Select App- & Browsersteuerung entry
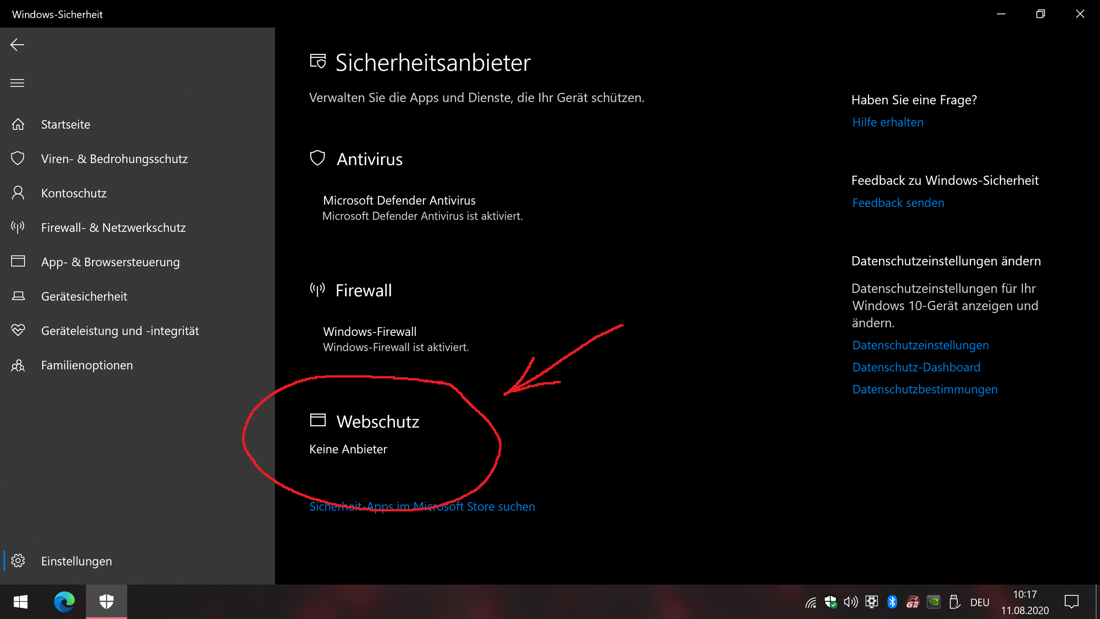This screenshot has height=619, width=1100. [137, 262]
